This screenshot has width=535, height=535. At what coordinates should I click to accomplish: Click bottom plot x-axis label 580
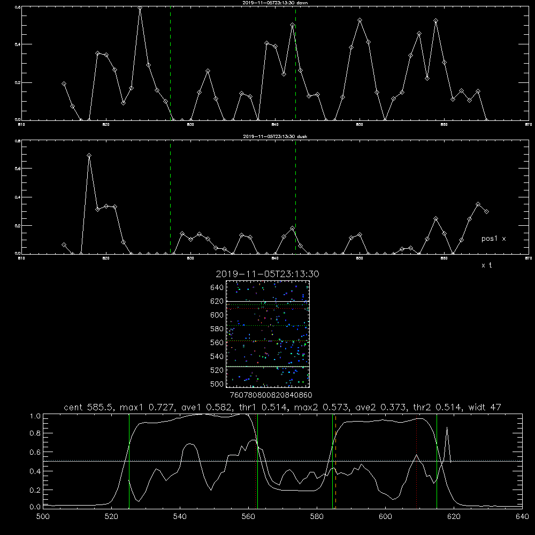coord(317,517)
